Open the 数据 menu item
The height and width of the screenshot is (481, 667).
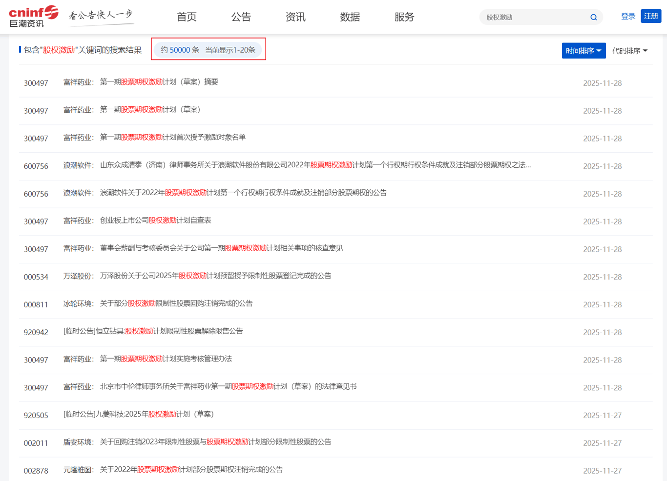click(x=350, y=17)
